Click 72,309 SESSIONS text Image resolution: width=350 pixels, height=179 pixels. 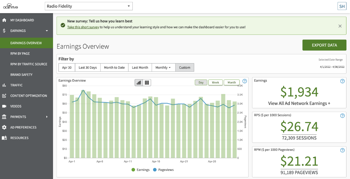point(299,138)
